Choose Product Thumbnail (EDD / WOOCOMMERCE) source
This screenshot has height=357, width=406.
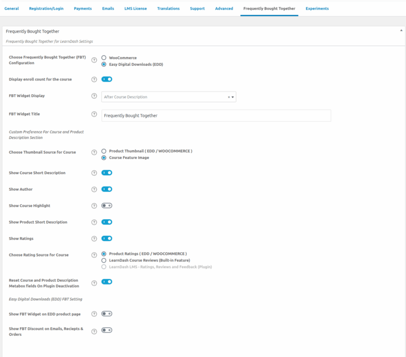pyautogui.click(x=104, y=151)
